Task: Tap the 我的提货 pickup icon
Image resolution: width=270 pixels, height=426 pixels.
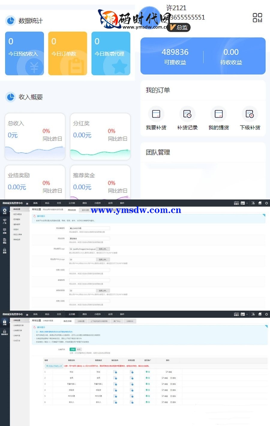Action: point(219,114)
